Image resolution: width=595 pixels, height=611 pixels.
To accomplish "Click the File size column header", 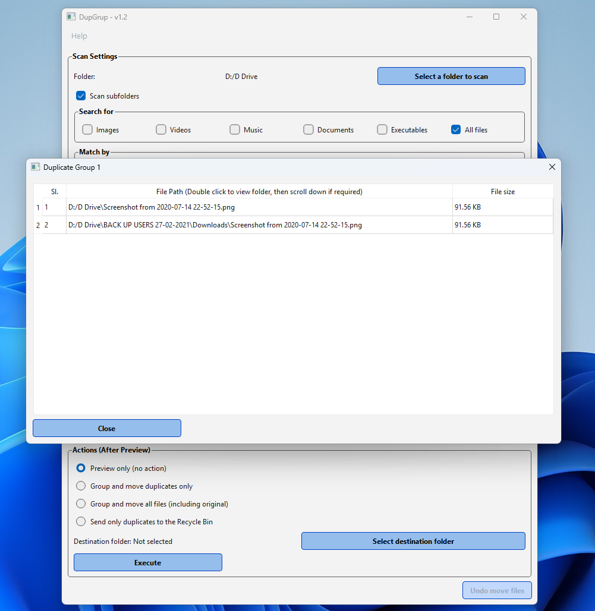I will click(x=502, y=191).
